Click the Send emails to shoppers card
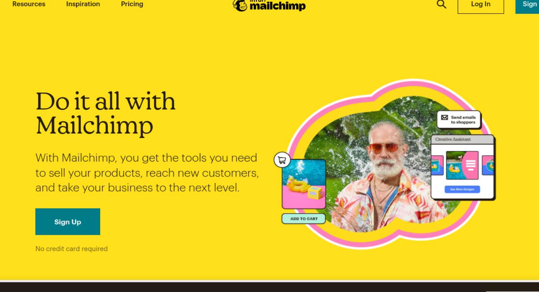This screenshot has width=539, height=292. 459,119
